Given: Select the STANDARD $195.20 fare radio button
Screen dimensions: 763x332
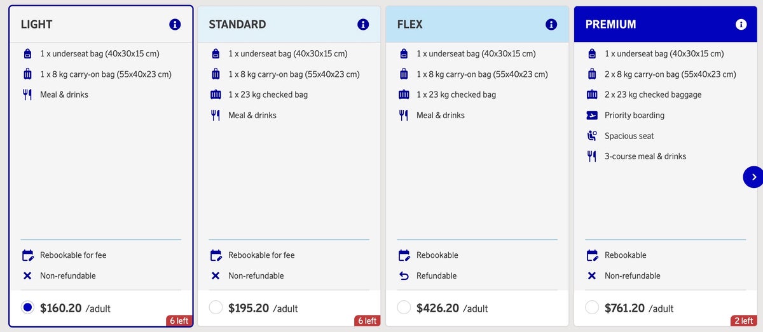Looking at the screenshot, I should pyautogui.click(x=216, y=307).
